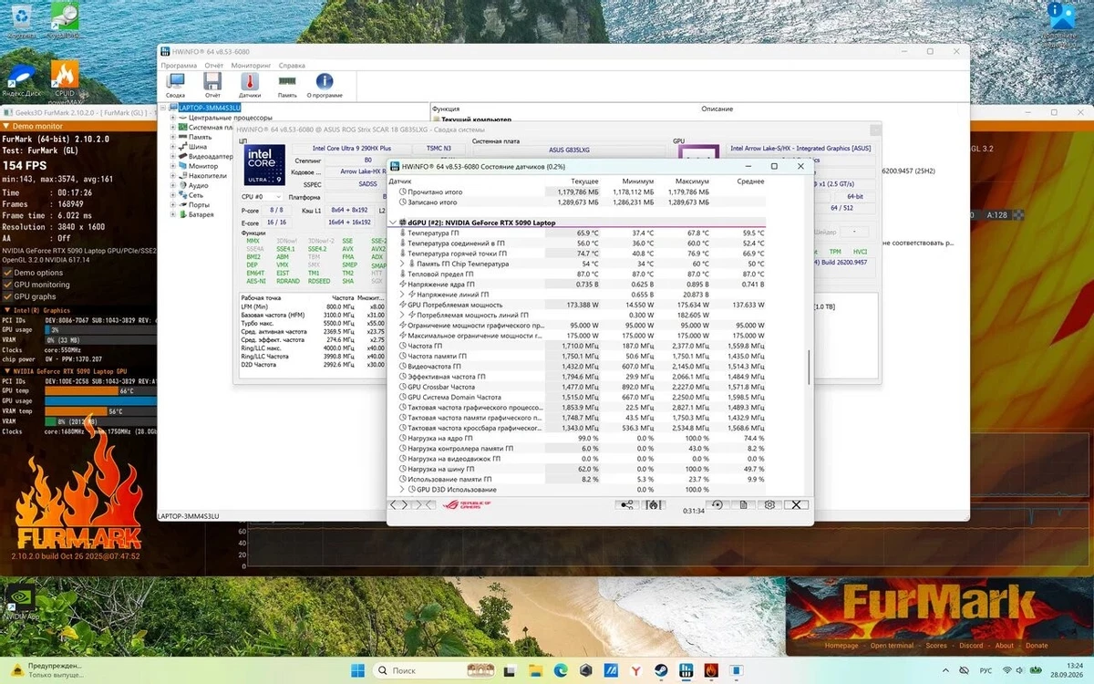Expand the Видеоадаптеры tree node
The image size is (1094, 684).
coord(172,156)
